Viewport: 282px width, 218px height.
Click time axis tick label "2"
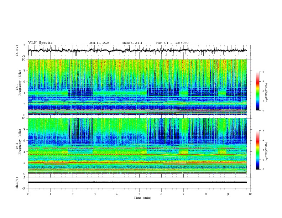point(73,194)
